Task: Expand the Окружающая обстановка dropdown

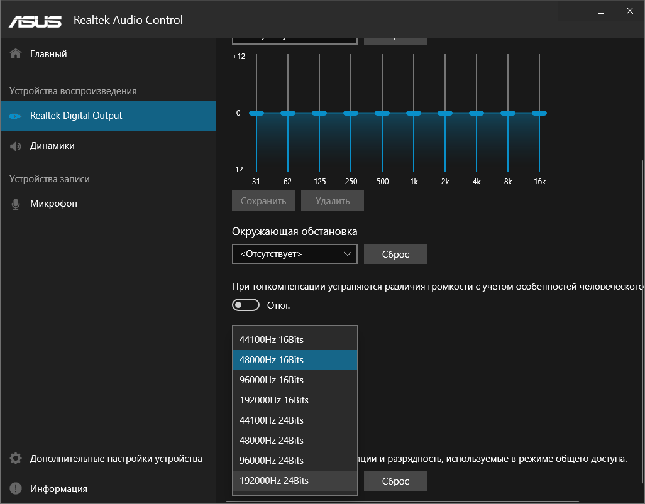Action: coord(294,255)
